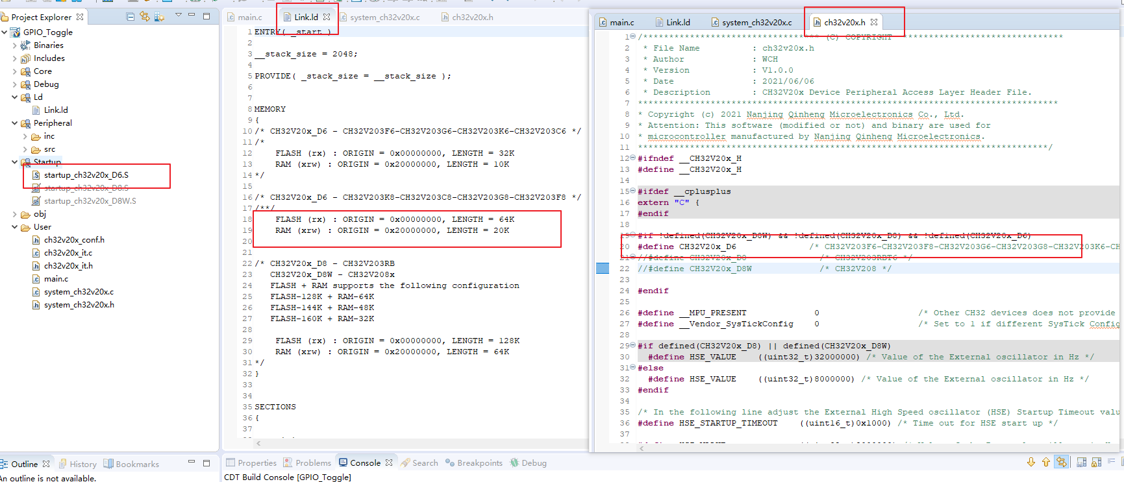Fold the #else block at line 31
Viewport: 1124px width, 482px height.
[633, 367]
